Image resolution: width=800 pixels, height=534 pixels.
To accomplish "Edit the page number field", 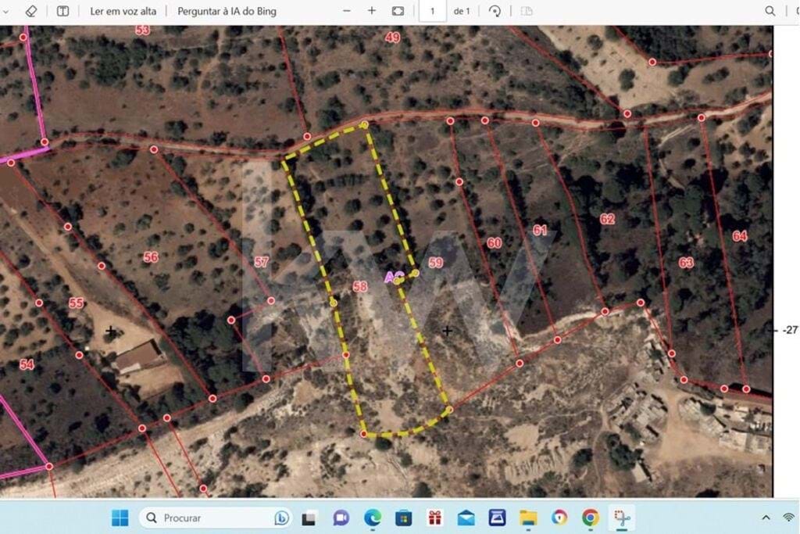I will (x=432, y=11).
